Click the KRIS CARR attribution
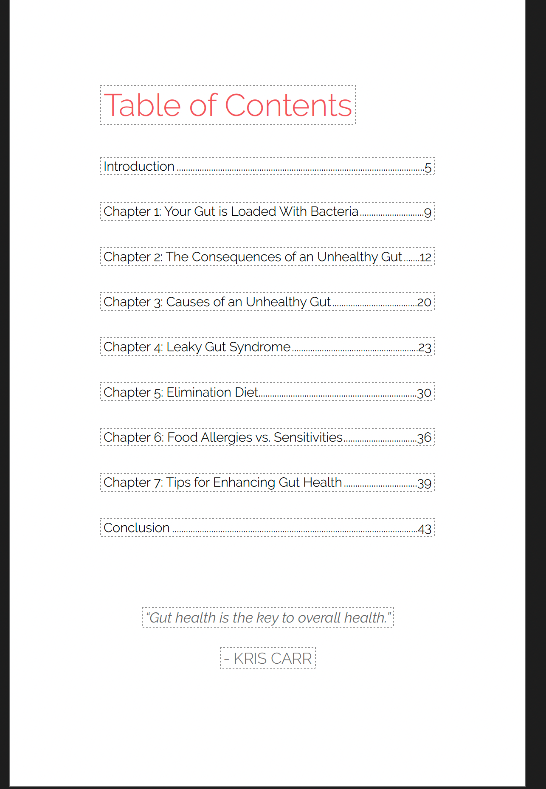Image resolution: width=546 pixels, height=789 pixels. point(268,658)
